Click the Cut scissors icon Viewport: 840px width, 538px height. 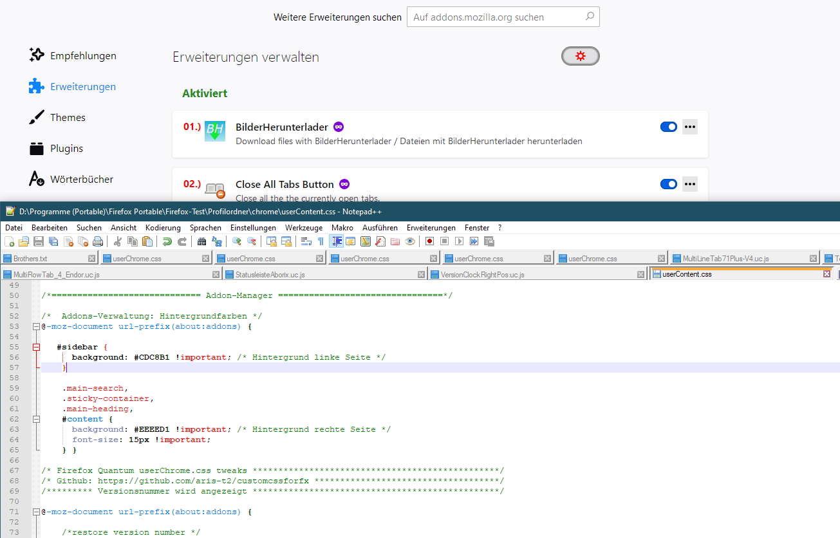118,241
